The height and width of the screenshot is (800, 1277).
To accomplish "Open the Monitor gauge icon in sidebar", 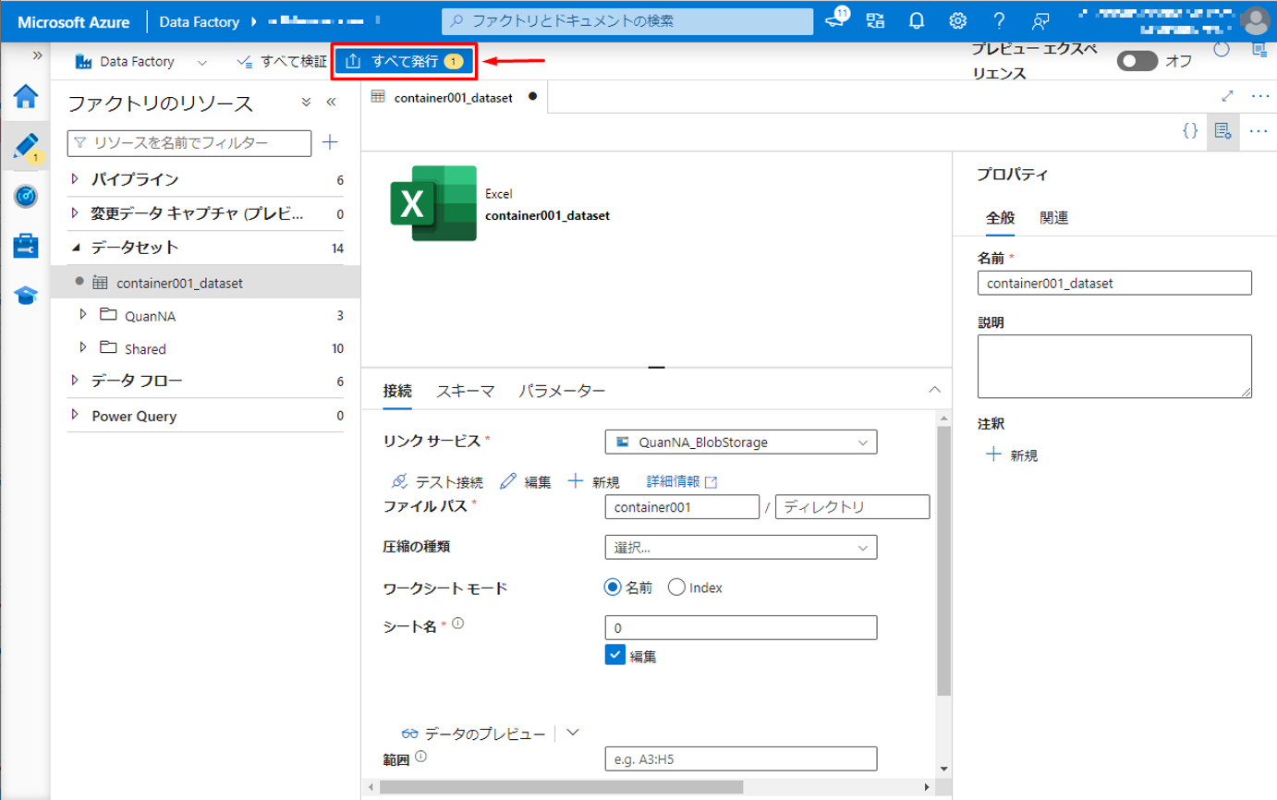I will click(x=25, y=196).
